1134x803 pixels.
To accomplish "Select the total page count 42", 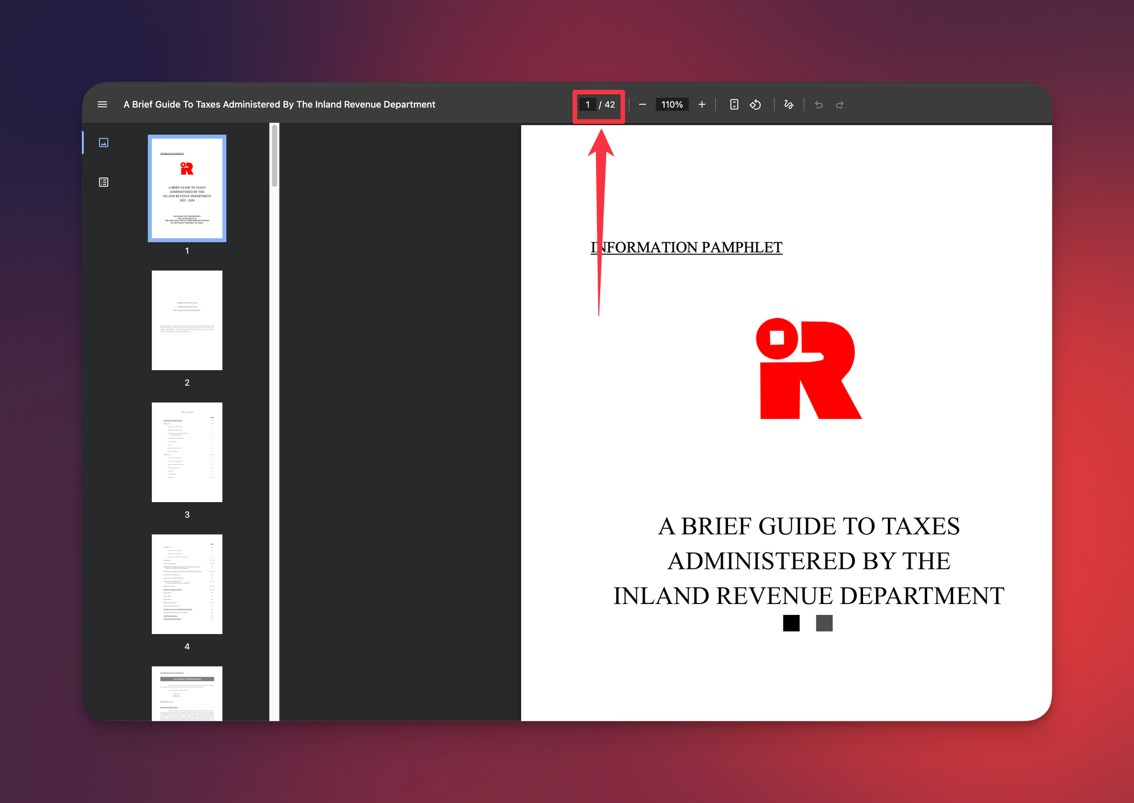I will [x=610, y=104].
